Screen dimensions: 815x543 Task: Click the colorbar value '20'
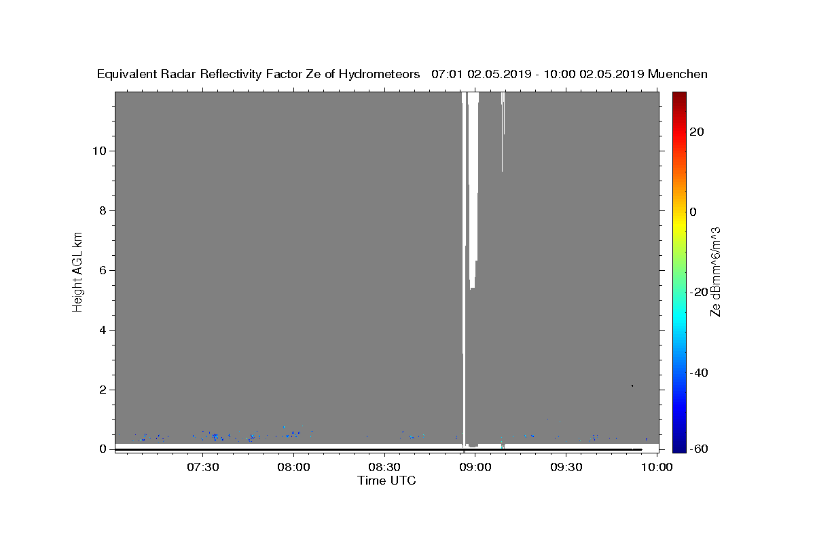pos(697,132)
